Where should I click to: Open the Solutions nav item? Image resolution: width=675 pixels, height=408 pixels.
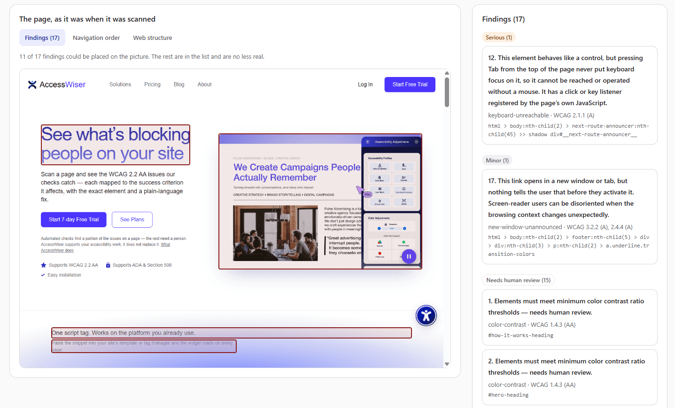(120, 85)
